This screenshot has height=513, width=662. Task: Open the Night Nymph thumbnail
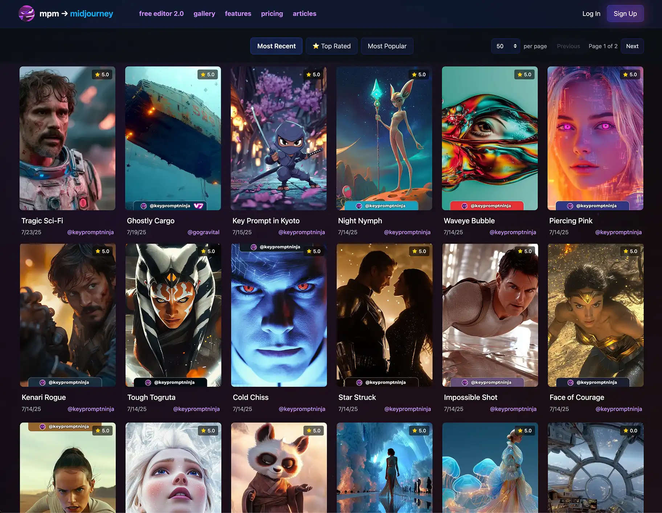pyautogui.click(x=384, y=138)
